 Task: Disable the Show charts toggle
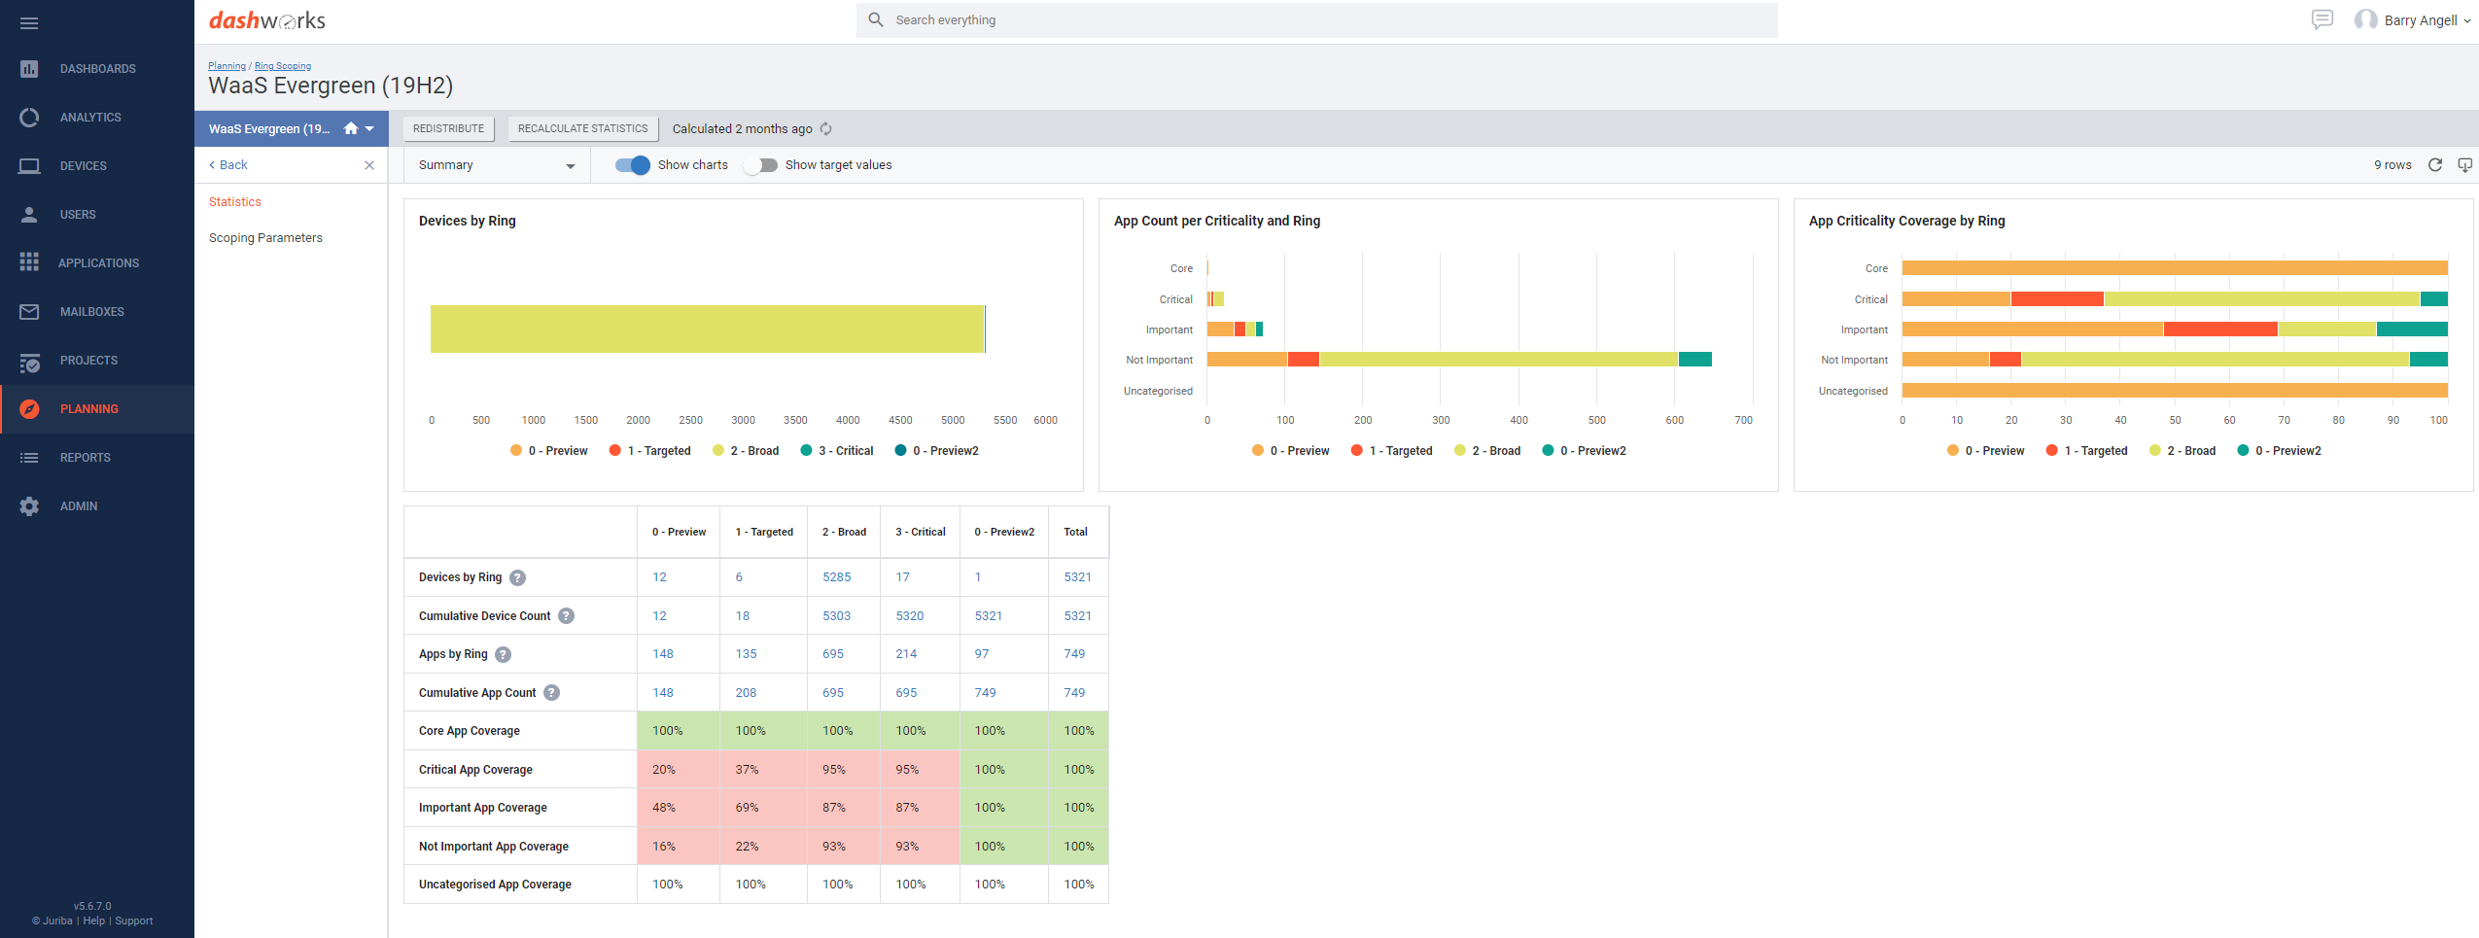[x=633, y=165]
